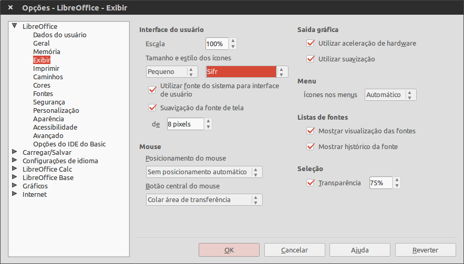Disable Utilizar aceleração de hardware checkbox
464x264 pixels.
311,43
